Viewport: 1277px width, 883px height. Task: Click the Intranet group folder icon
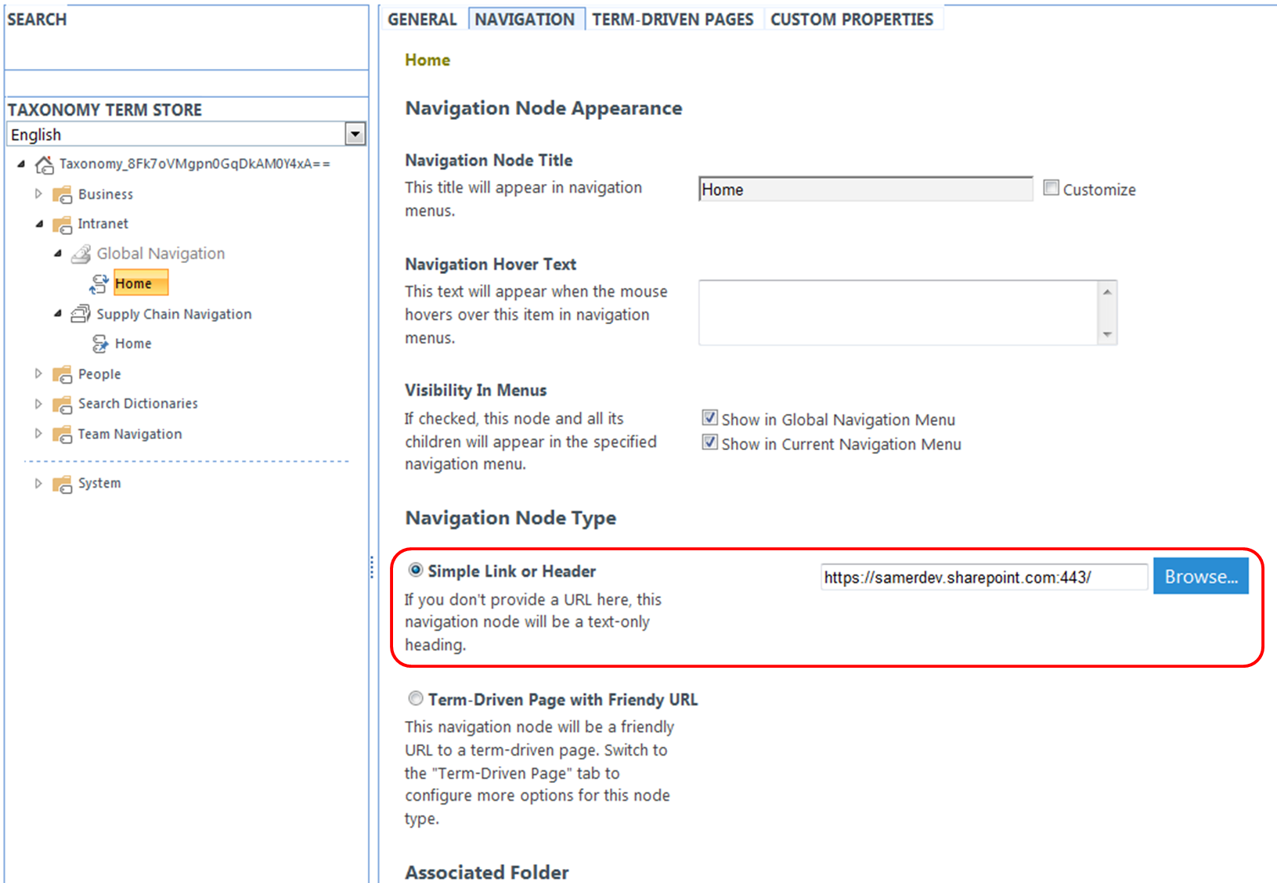(x=62, y=225)
